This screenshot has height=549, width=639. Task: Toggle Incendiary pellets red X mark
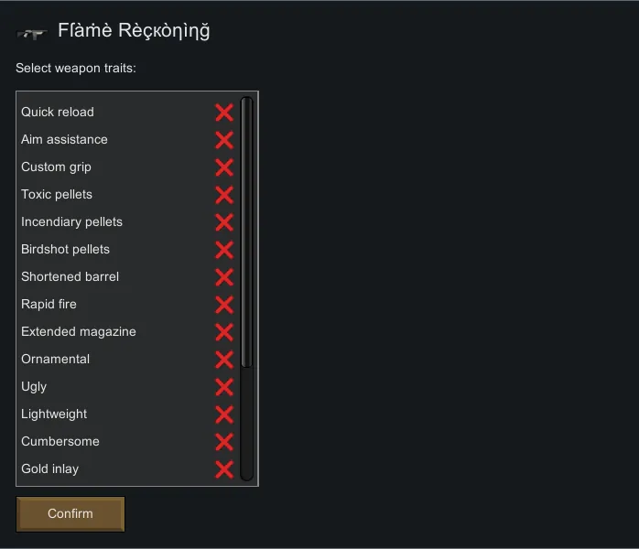(x=224, y=222)
